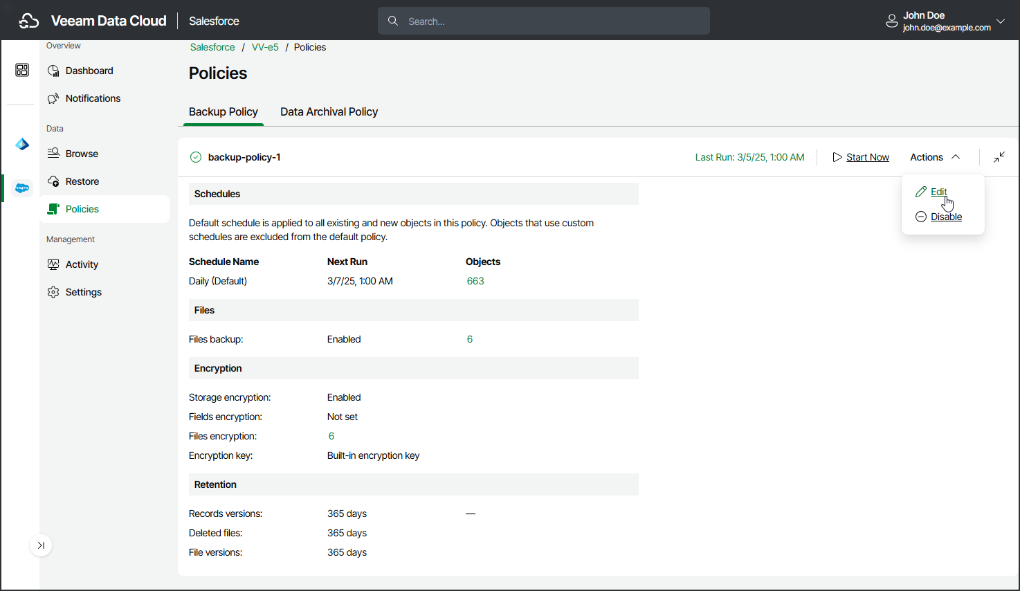Click the Dashboard icon in the sidebar
This screenshot has width=1020, height=591.
[x=53, y=71]
